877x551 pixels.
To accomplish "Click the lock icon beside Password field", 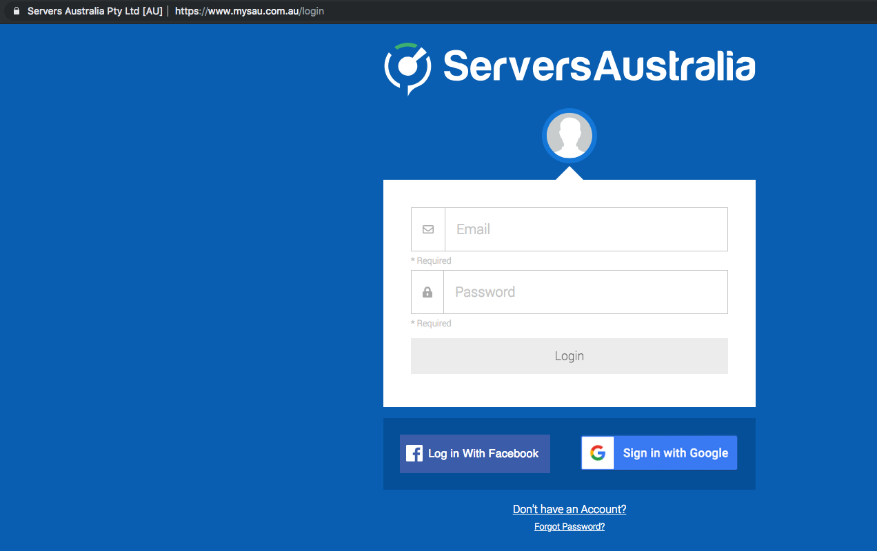I will 427,292.
